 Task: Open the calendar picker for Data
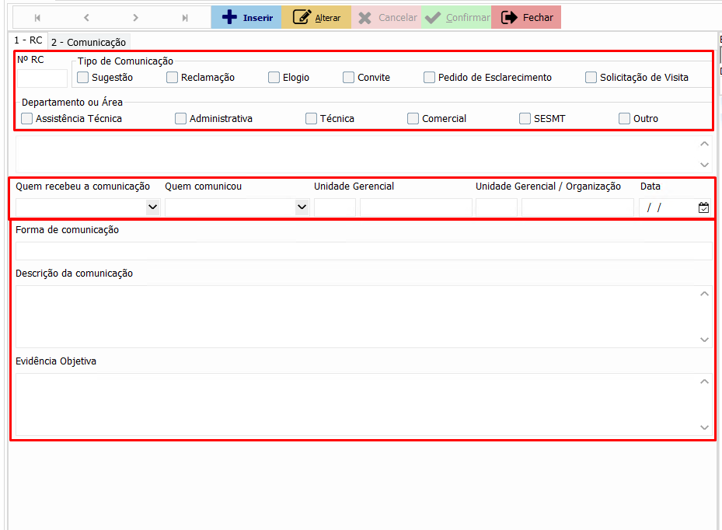[x=703, y=207]
